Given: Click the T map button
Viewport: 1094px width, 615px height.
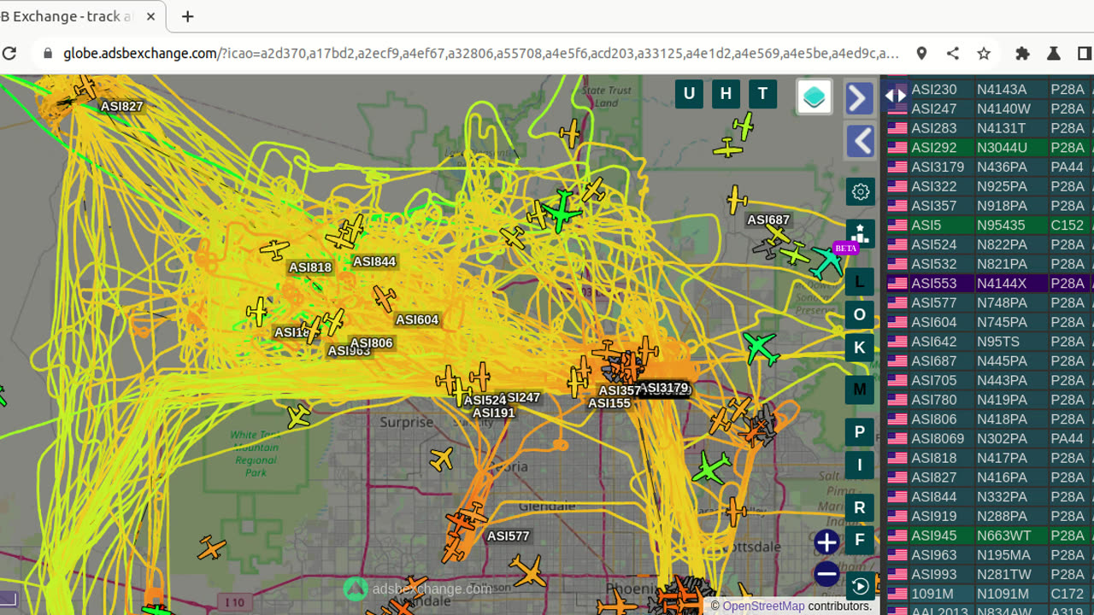Looking at the screenshot, I should pyautogui.click(x=762, y=94).
